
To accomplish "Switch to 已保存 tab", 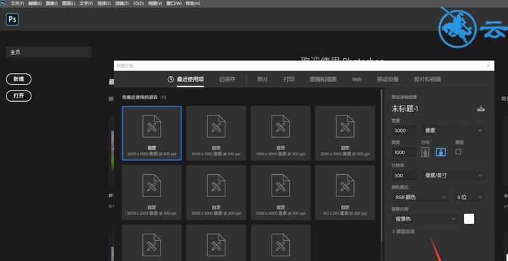I will coord(227,80).
